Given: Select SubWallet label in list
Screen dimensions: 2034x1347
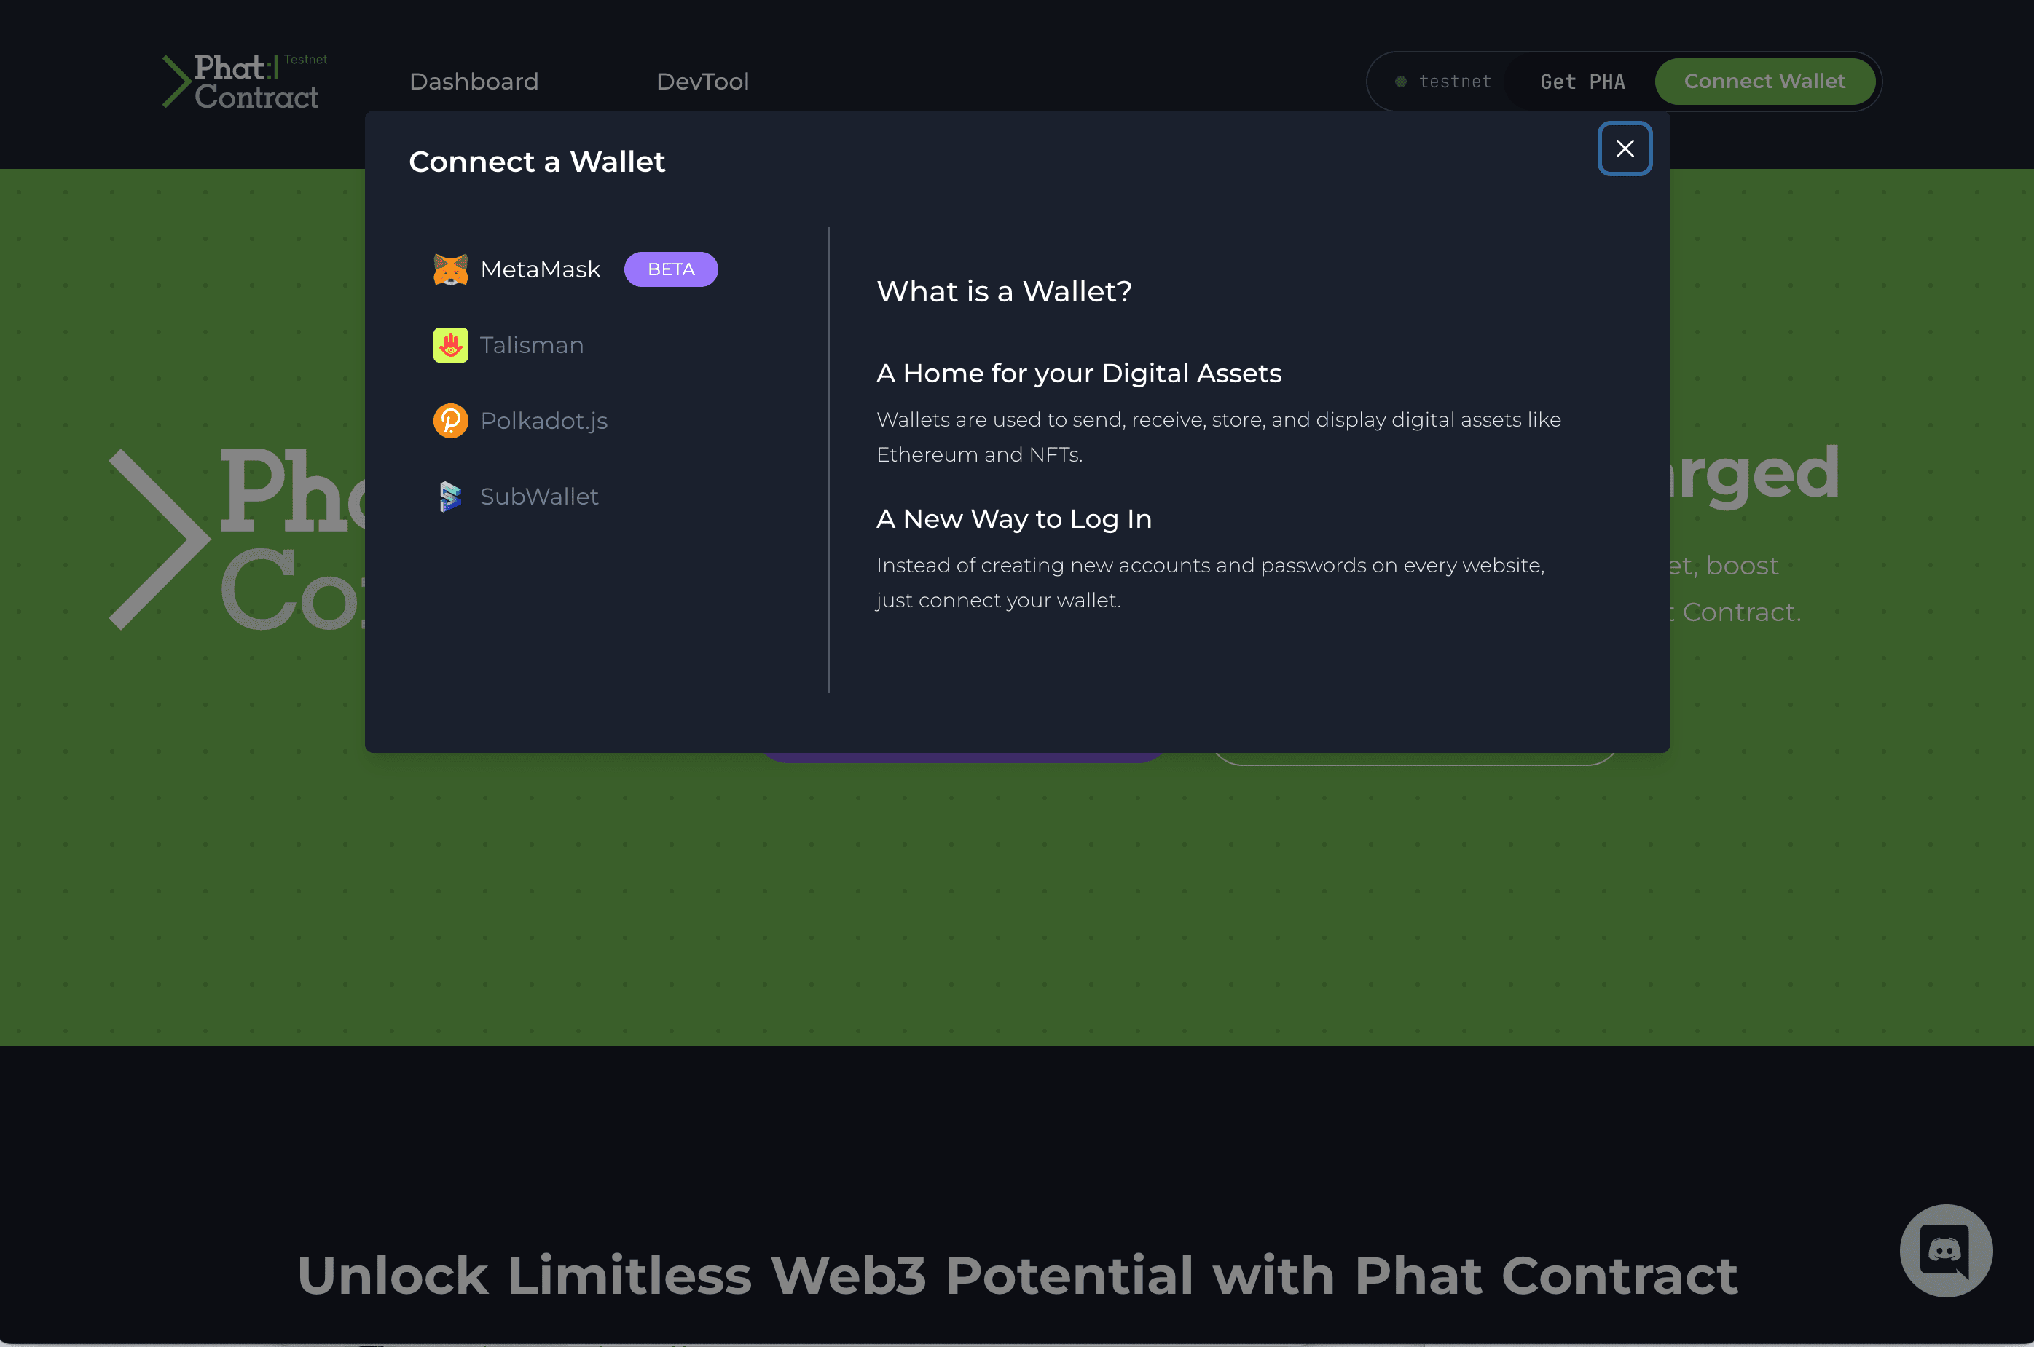Looking at the screenshot, I should [x=539, y=497].
